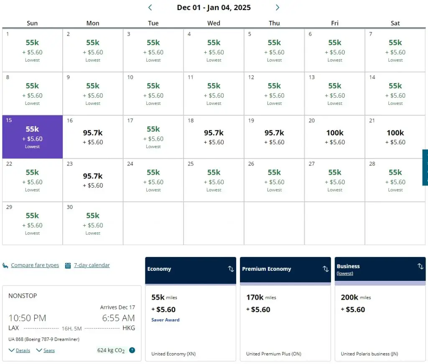Pick December 1 lowest fare date

[x=33, y=50]
